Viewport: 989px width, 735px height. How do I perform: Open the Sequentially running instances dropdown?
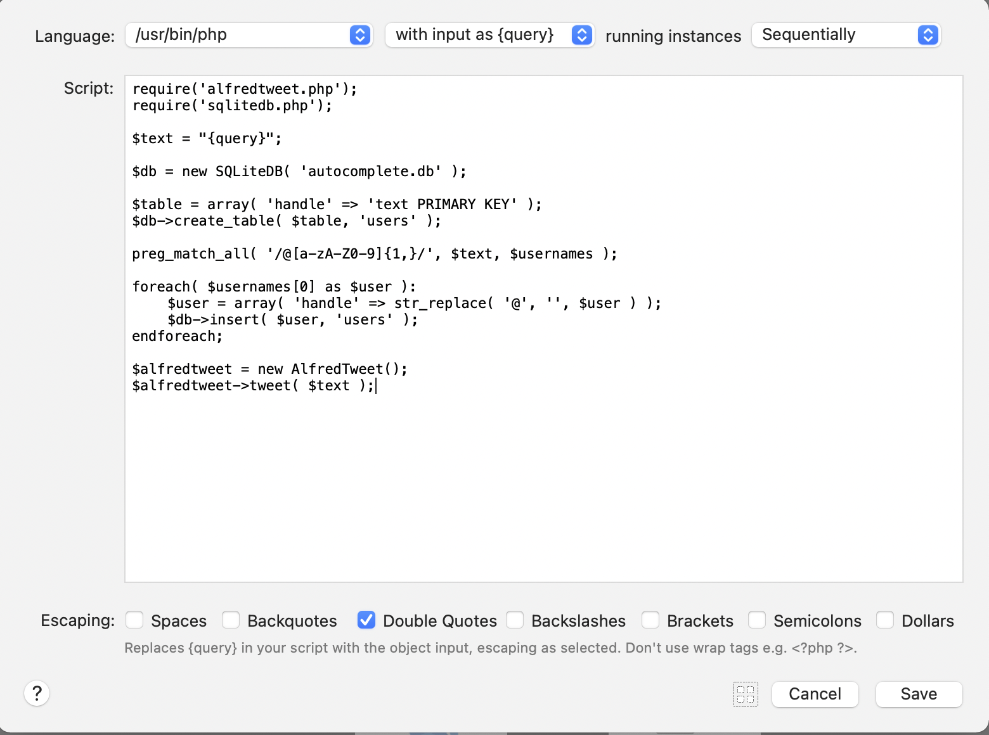pos(846,35)
